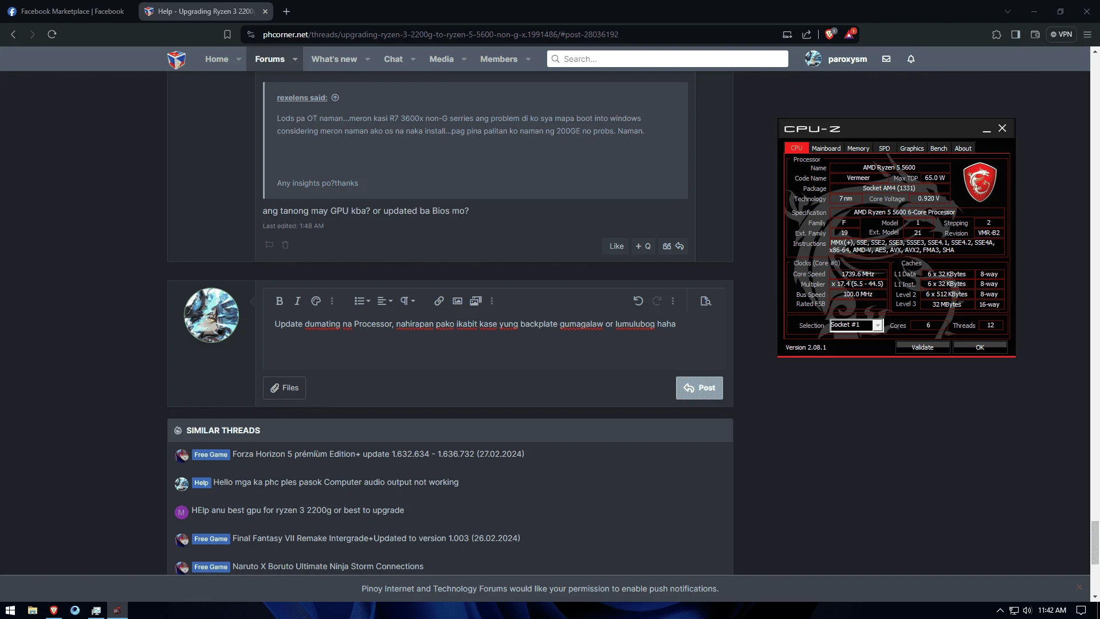Toggle Brave VPN button
1100x619 pixels.
1061,34
